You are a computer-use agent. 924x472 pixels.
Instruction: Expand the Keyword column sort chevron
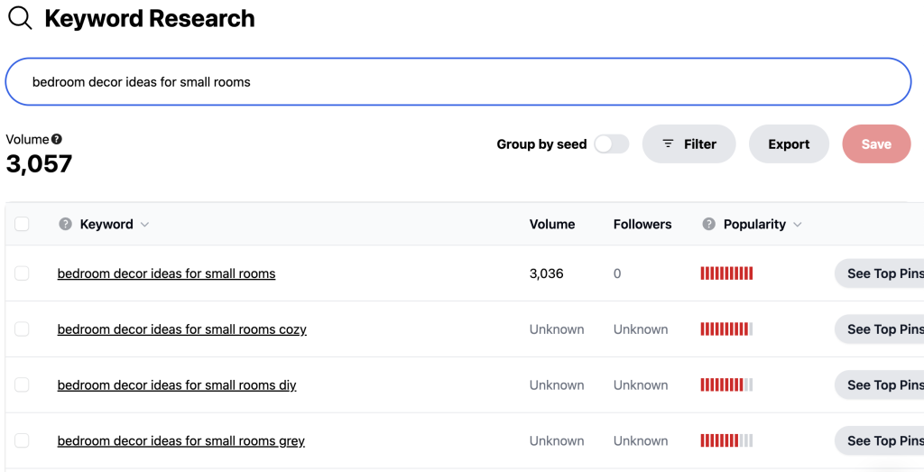(x=144, y=225)
